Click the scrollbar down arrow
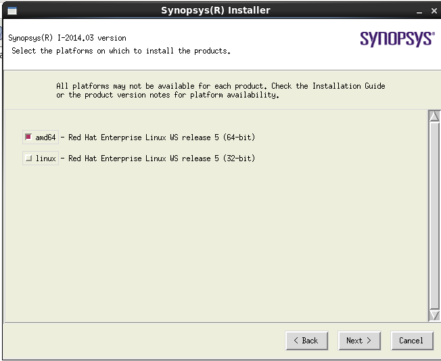Viewport: 441px width, 361px height. tap(434, 315)
